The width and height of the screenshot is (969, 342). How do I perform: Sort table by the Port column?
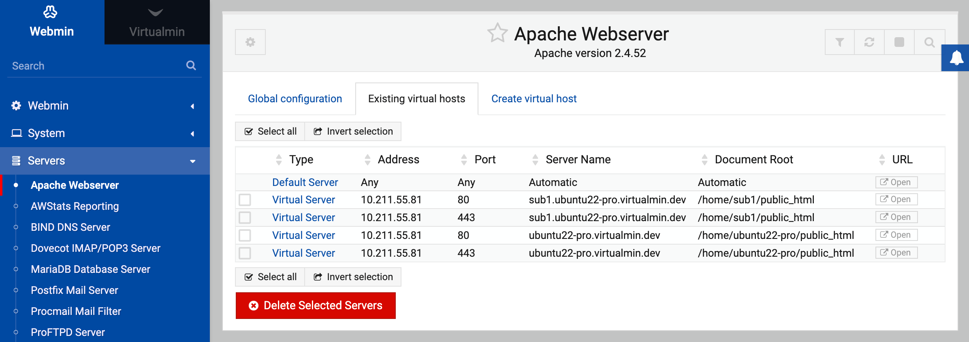tap(484, 160)
